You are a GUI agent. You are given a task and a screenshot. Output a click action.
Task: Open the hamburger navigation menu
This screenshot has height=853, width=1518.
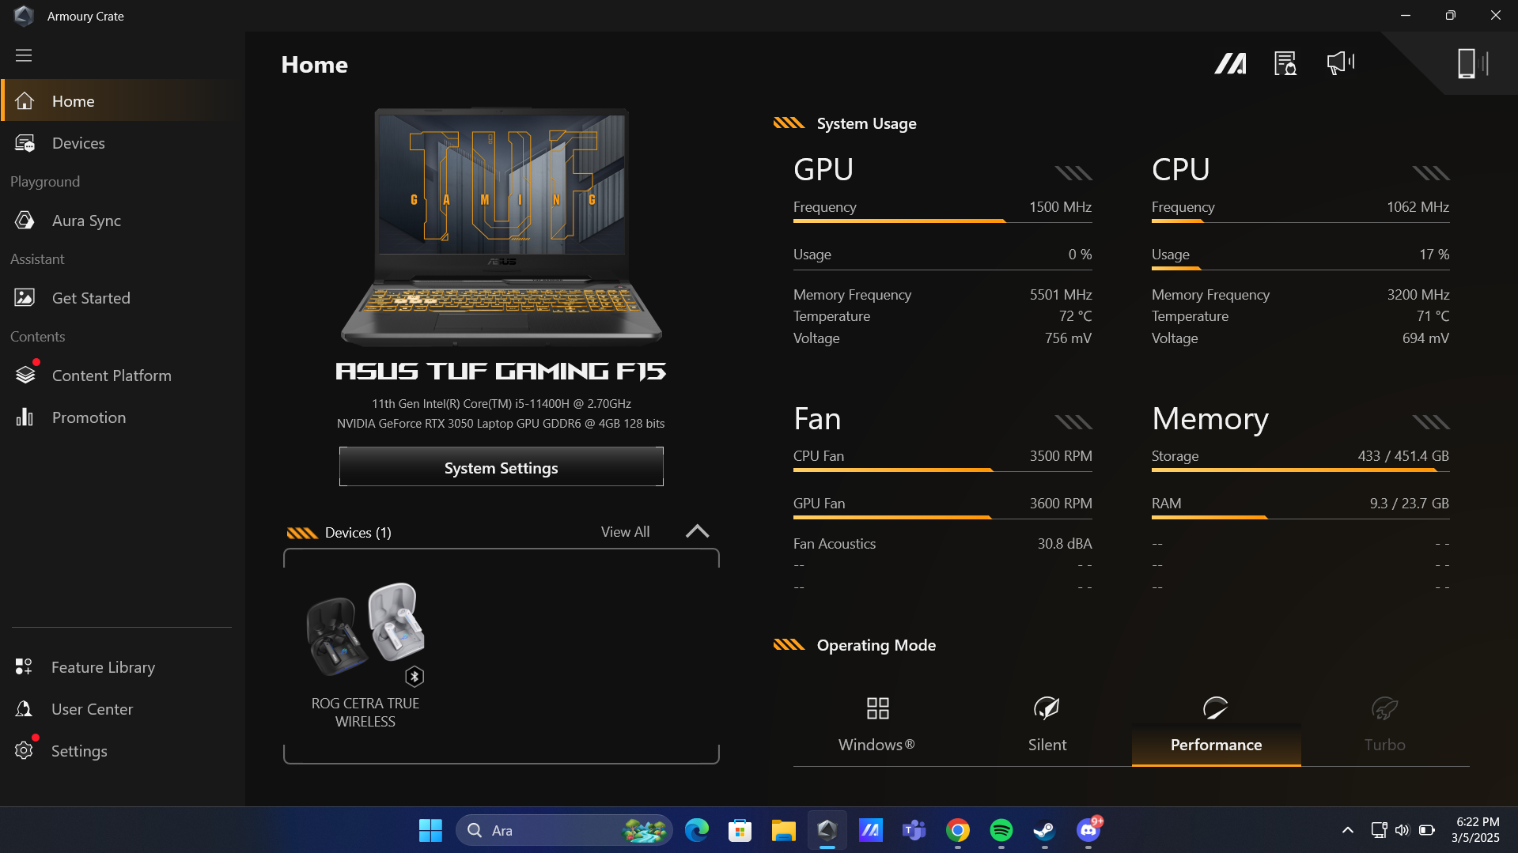[x=24, y=55]
